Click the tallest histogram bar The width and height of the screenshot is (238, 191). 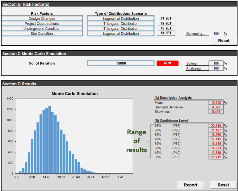coord(50,140)
